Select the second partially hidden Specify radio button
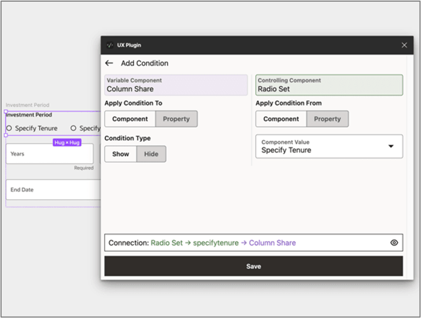Viewport: 421px width, 318px height. coord(74,128)
